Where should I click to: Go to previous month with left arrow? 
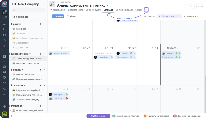pos(159,16)
